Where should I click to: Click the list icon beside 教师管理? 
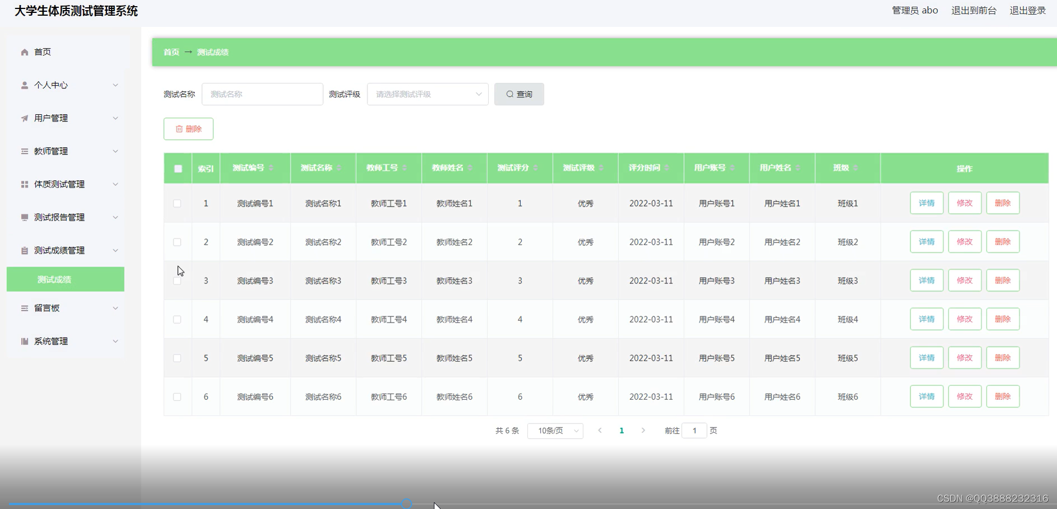[25, 151]
